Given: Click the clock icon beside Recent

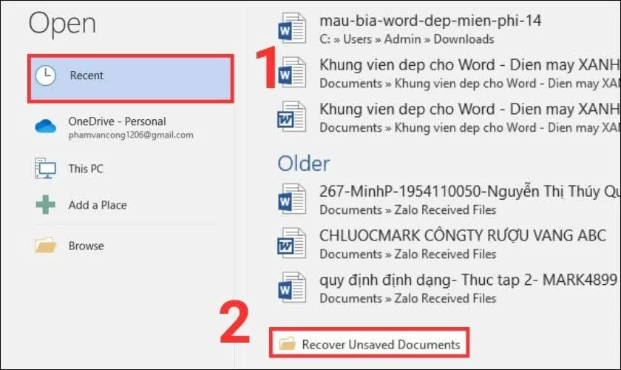Looking at the screenshot, I should 46,75.
